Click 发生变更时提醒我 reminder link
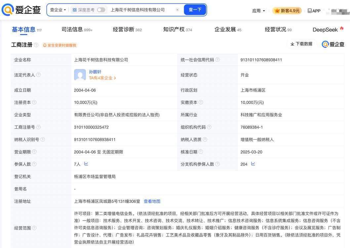The width and height of the screenshot is (350, 248). pos(59,45)
